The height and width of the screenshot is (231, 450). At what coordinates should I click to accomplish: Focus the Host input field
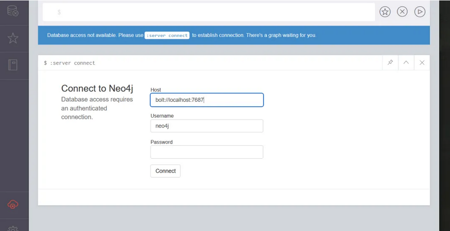(207, 100)
